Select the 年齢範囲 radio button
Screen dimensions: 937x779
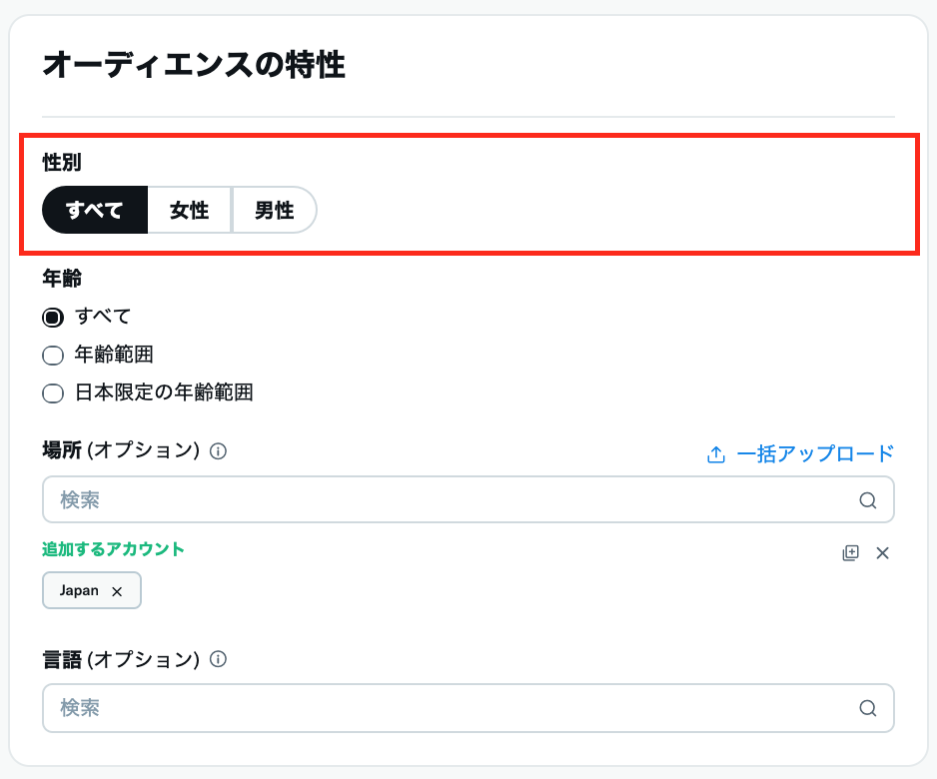click(x=53, y=356)
